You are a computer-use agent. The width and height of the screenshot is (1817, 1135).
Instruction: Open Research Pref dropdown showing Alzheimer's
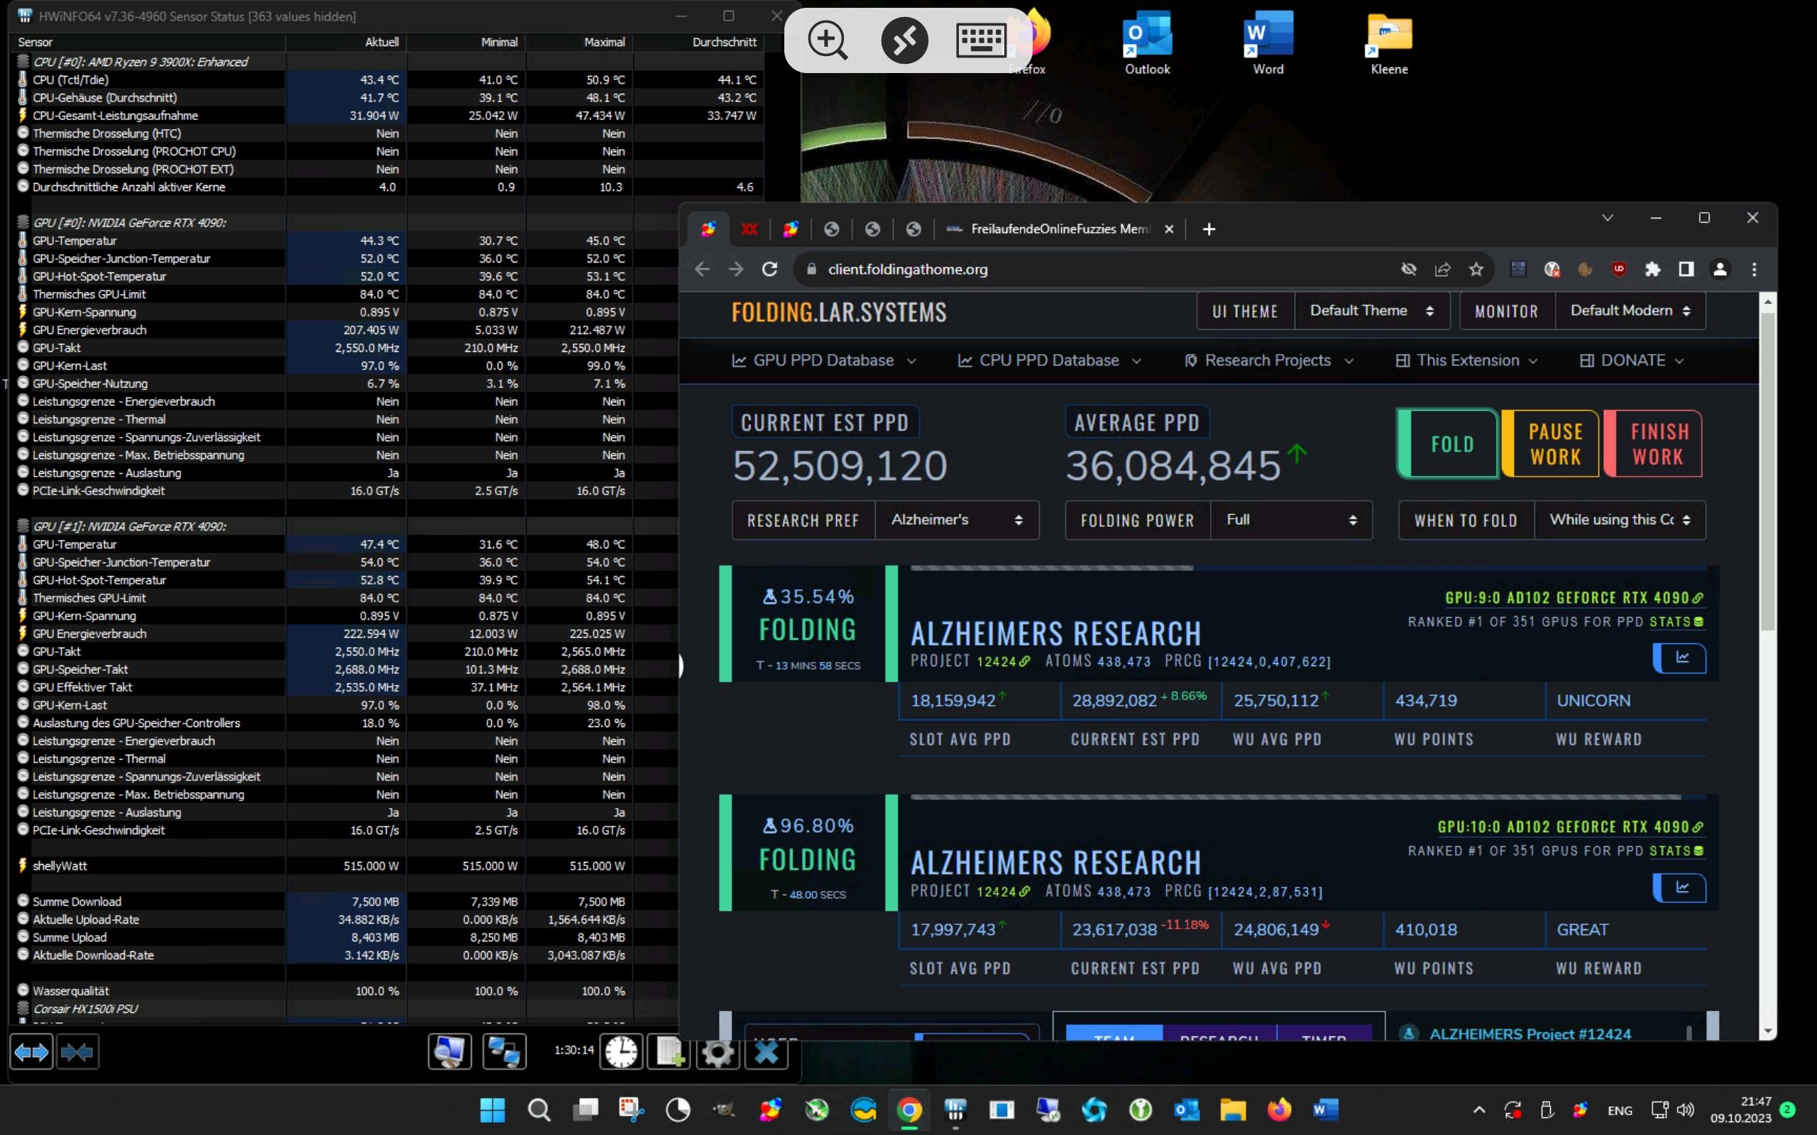pos(957,519)
